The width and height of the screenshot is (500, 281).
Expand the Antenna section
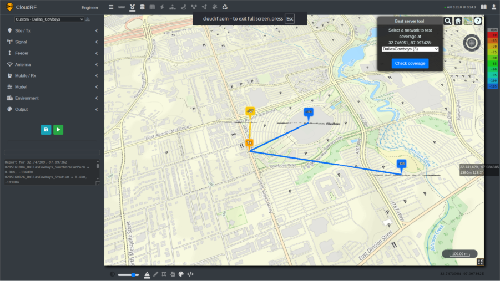point(52,64)
